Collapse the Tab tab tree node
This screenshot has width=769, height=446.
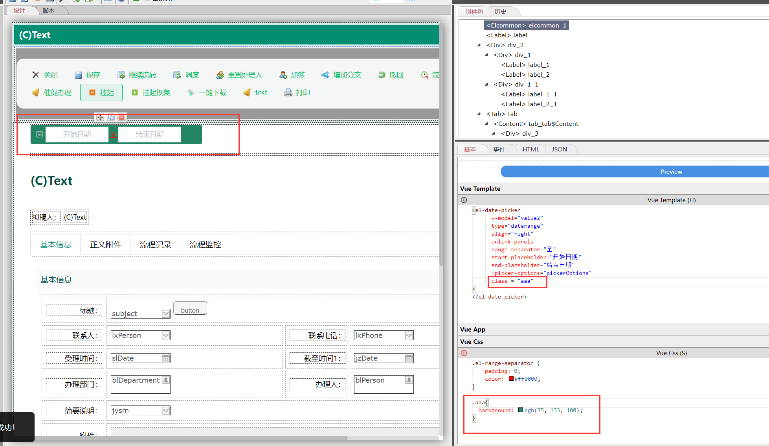pyautogui.click(x=479, y=114)
